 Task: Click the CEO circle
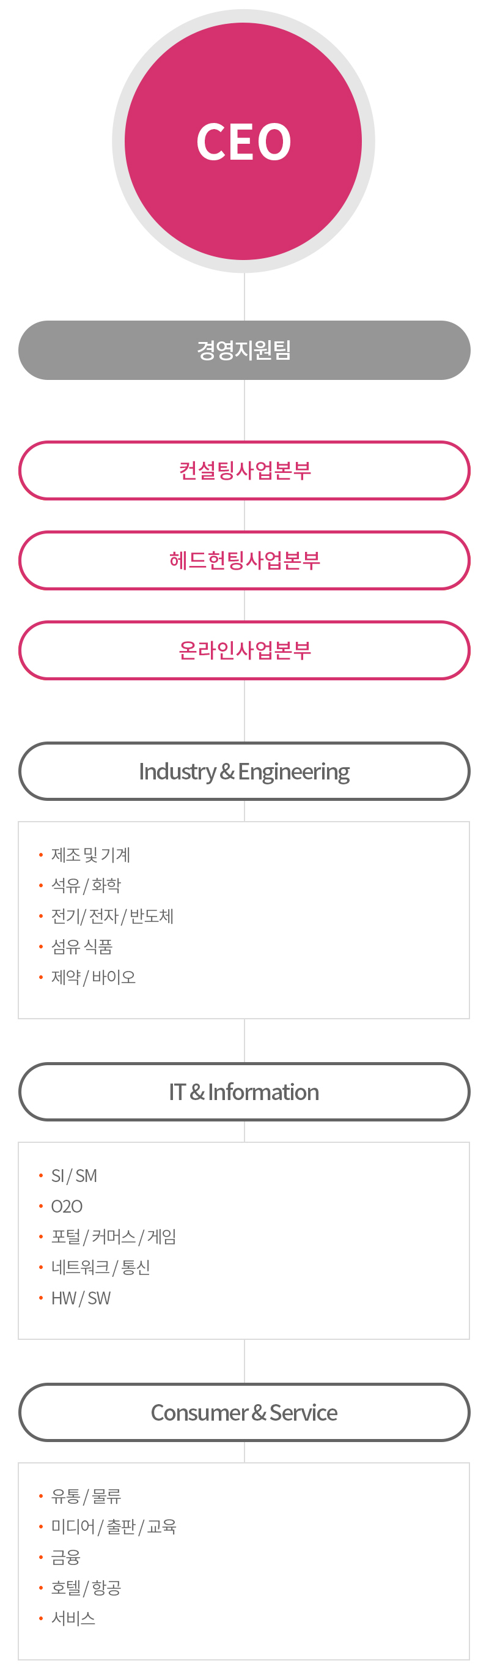[244, 141]
